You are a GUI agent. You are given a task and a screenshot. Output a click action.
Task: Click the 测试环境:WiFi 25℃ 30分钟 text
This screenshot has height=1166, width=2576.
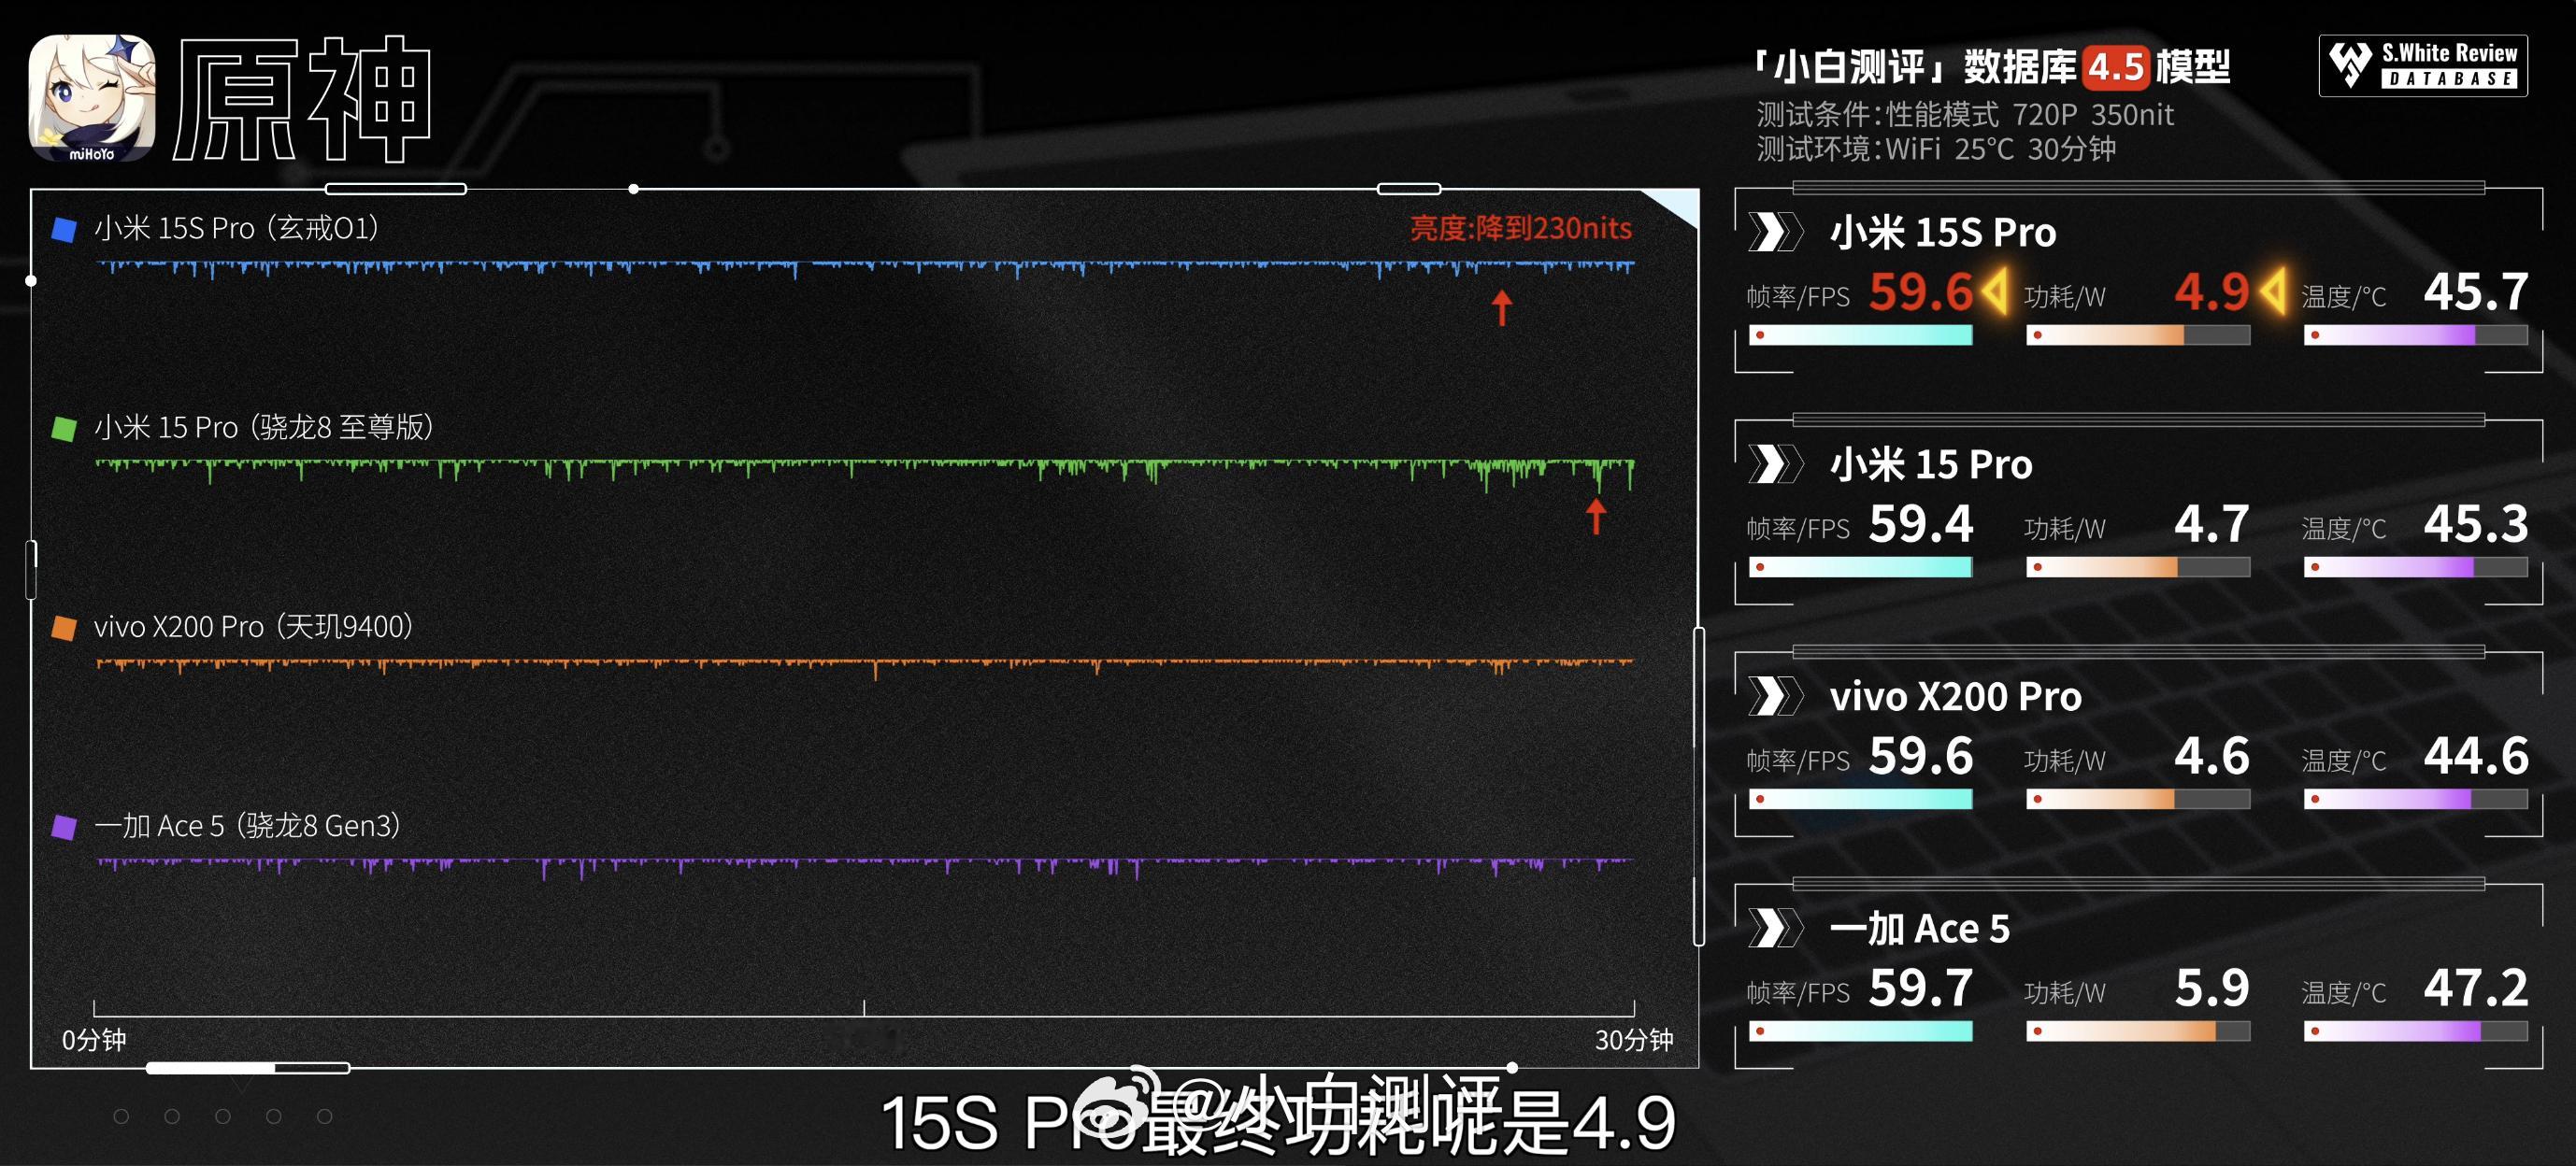pyautogui.click(x=1936, y=149)
